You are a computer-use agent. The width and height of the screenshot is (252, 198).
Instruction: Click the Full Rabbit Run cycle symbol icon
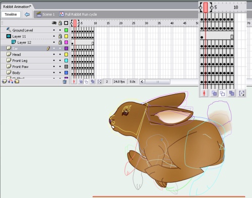(61, 14)
